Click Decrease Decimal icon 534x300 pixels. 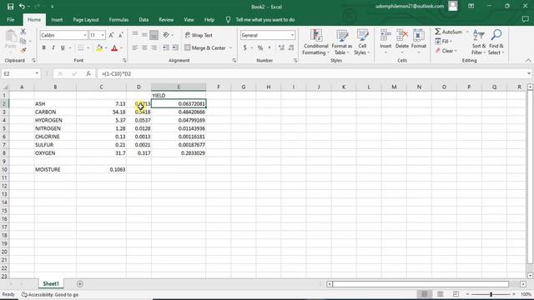click(x=291, y=48)
